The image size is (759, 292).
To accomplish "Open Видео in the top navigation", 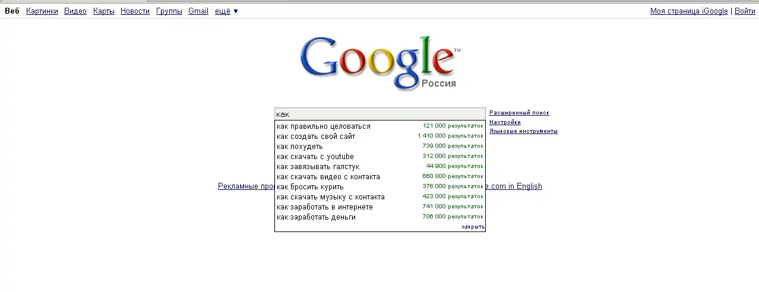I will 75,11.
